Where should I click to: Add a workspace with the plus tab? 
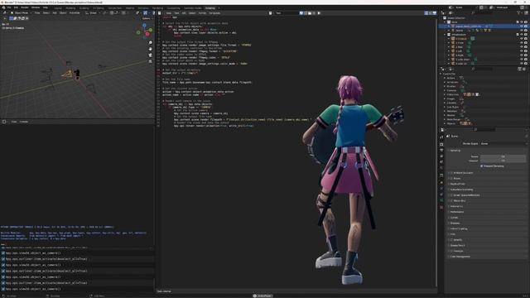219,7
